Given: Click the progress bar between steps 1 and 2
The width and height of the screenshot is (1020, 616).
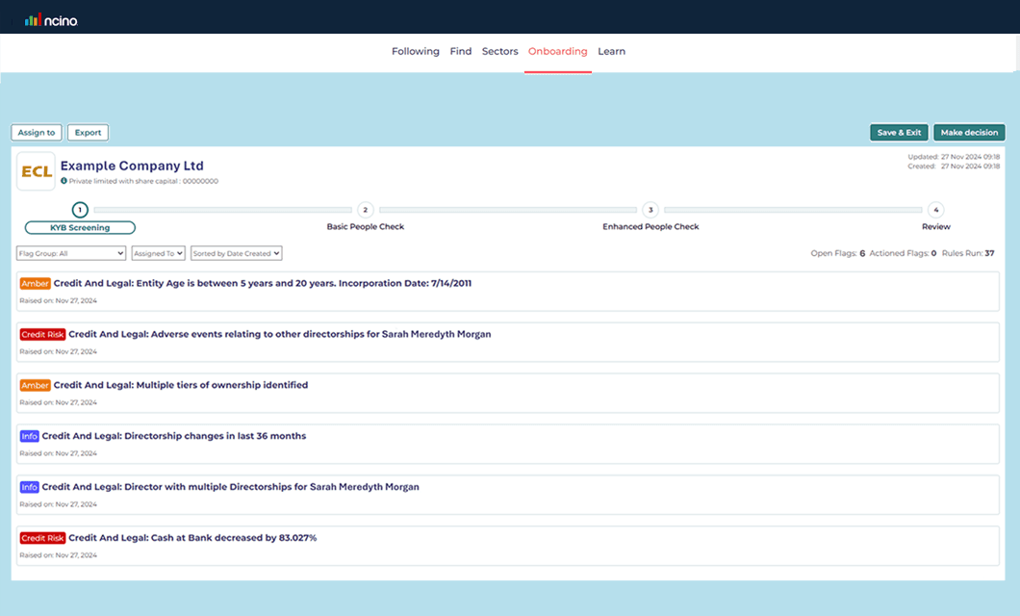Looking at the screenshot, I should (221, 209).
